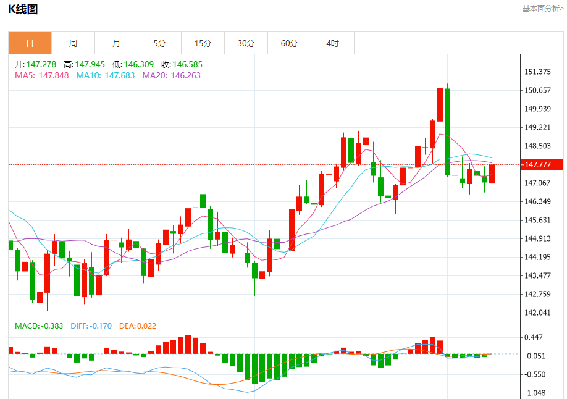Screen dimensions: 567x399
Task: Click the 144.913 price axis label
Action: [x=538, y=238]
